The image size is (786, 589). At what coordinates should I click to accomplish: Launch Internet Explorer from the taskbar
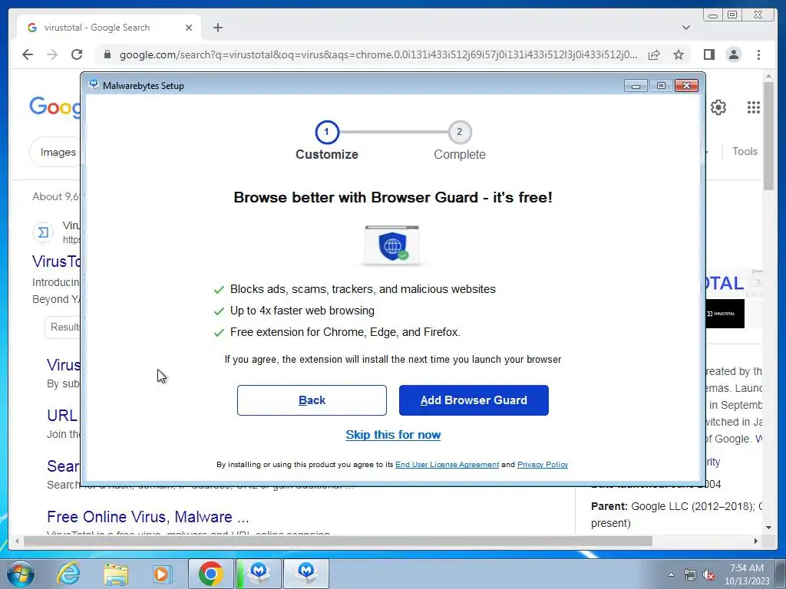point(68,574)
